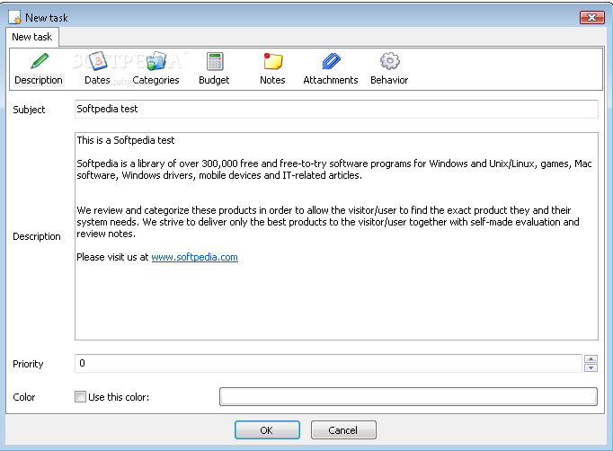Screen dimensions: 613x451
Task: Open the Categories folder icon
Action: pyautogui.click(x=156, y=61)
